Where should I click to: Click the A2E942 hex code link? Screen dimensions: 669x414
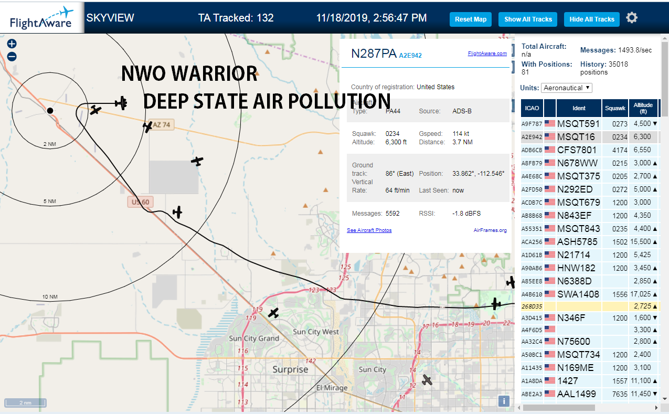[x=410, y=55]
